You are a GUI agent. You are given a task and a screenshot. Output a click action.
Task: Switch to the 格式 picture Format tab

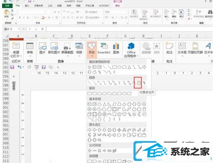pyautogui.click(x=117, y=5)
